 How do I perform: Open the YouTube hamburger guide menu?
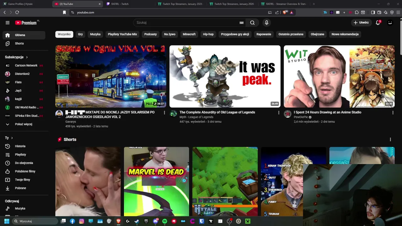[x=8, y=23]
